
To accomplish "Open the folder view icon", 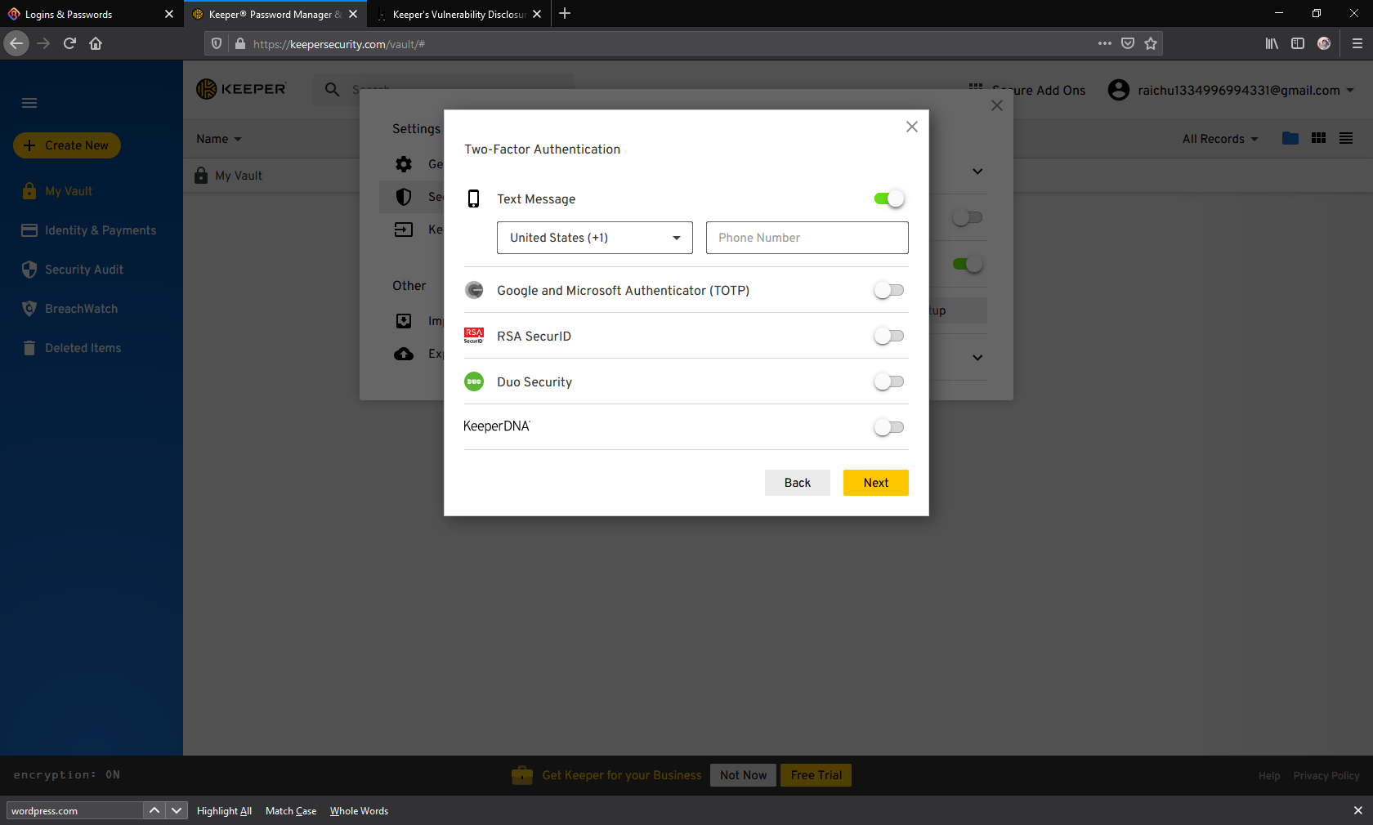I will tap(1290, 139).
